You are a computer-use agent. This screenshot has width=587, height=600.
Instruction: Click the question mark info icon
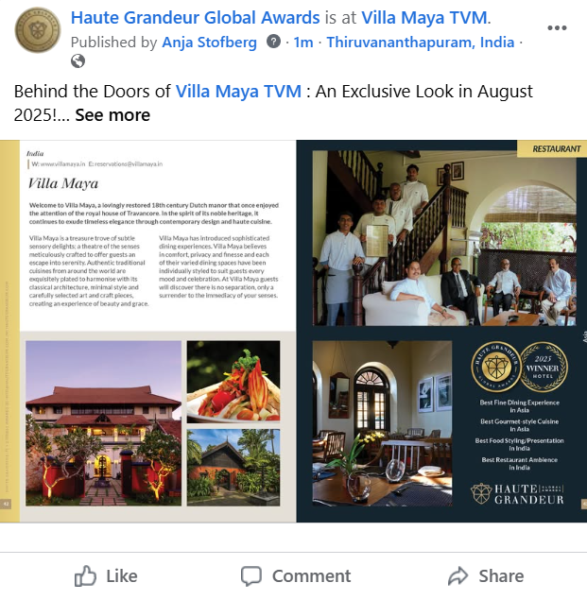(273, 42)
